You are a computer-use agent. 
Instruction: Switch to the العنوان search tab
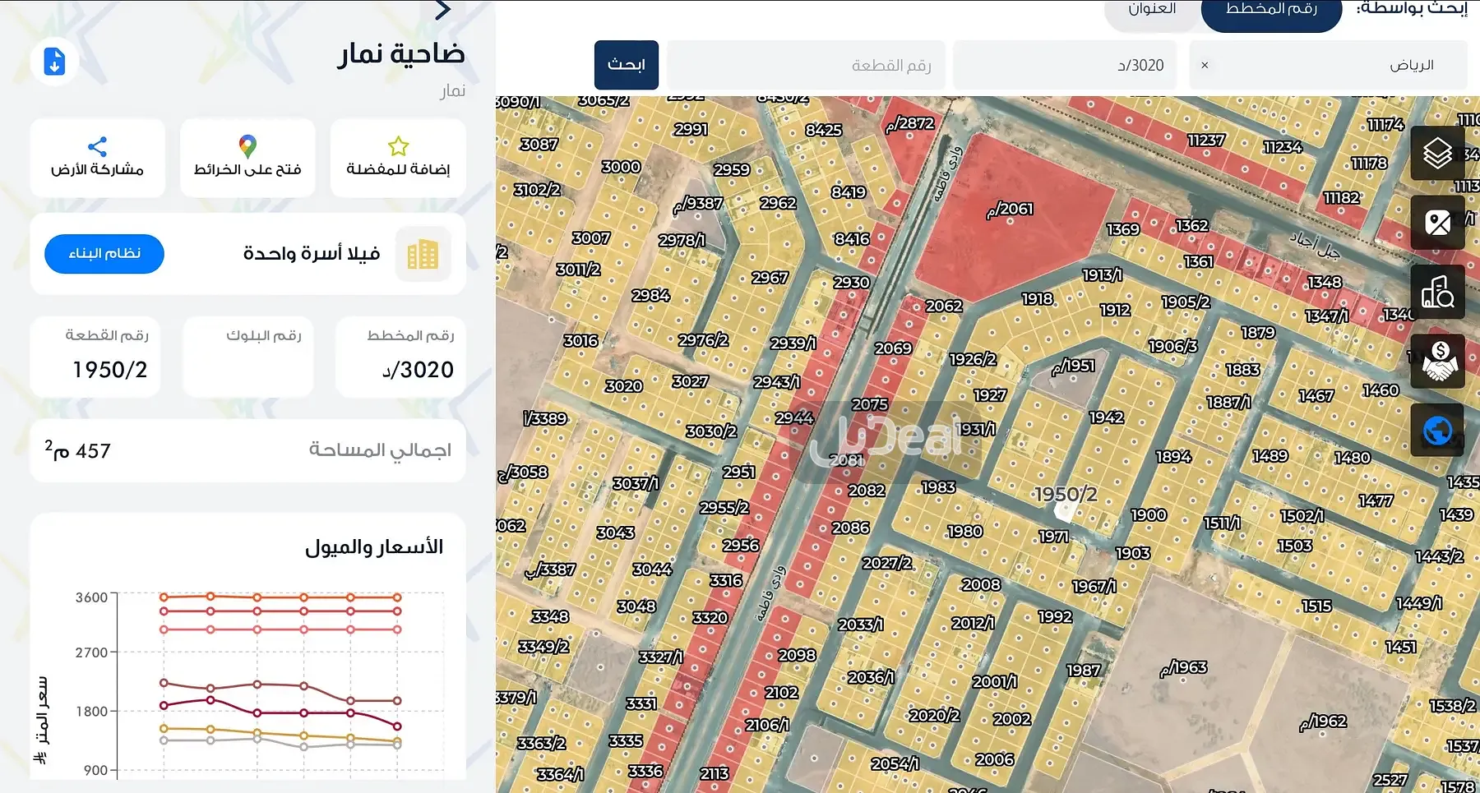1151,10
